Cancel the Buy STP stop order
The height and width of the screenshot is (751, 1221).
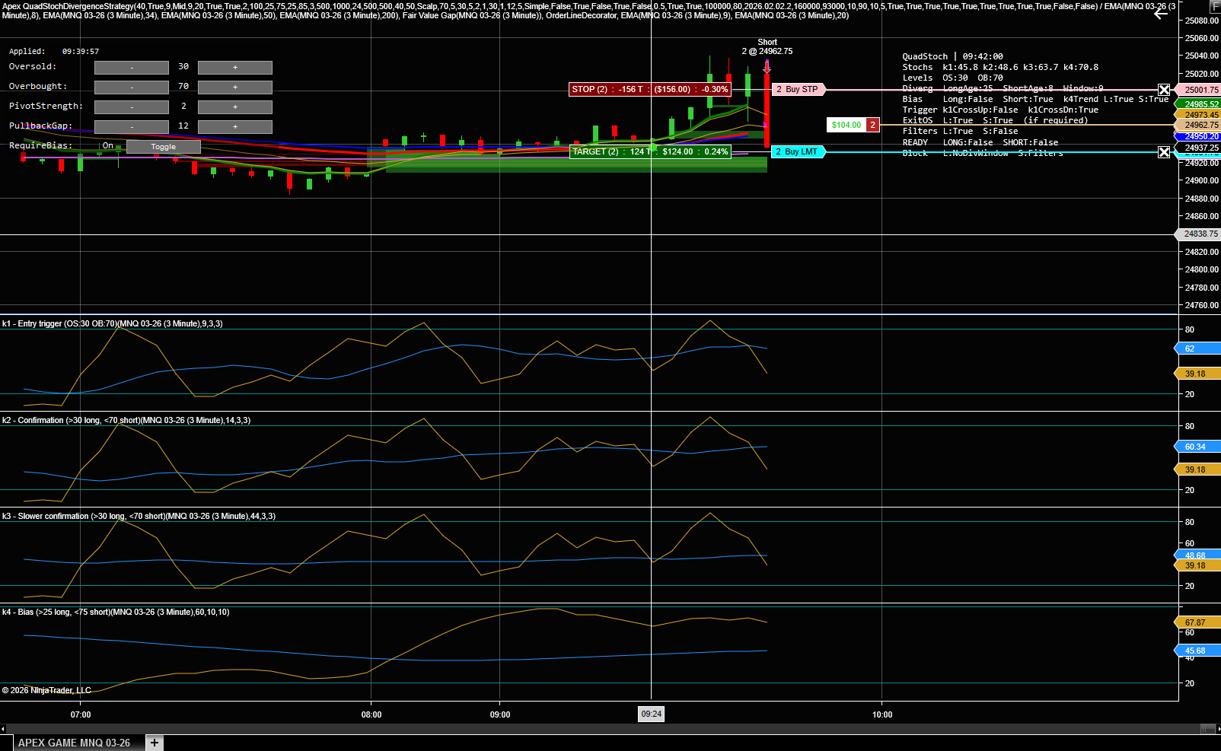pyautogui.click(x=1164, y=90)
